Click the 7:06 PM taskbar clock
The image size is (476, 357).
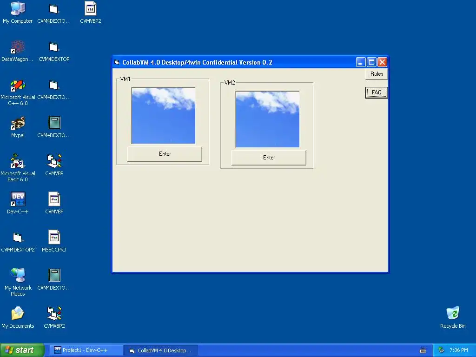tap(458, 350)
